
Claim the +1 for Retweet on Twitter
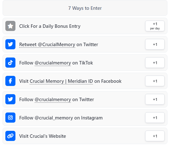pos(155,44)
